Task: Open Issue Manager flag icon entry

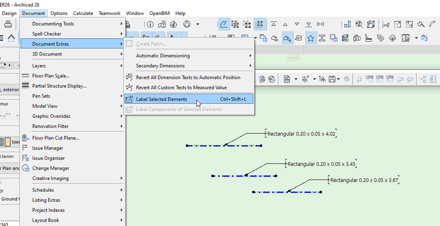Action: [48, 148]
